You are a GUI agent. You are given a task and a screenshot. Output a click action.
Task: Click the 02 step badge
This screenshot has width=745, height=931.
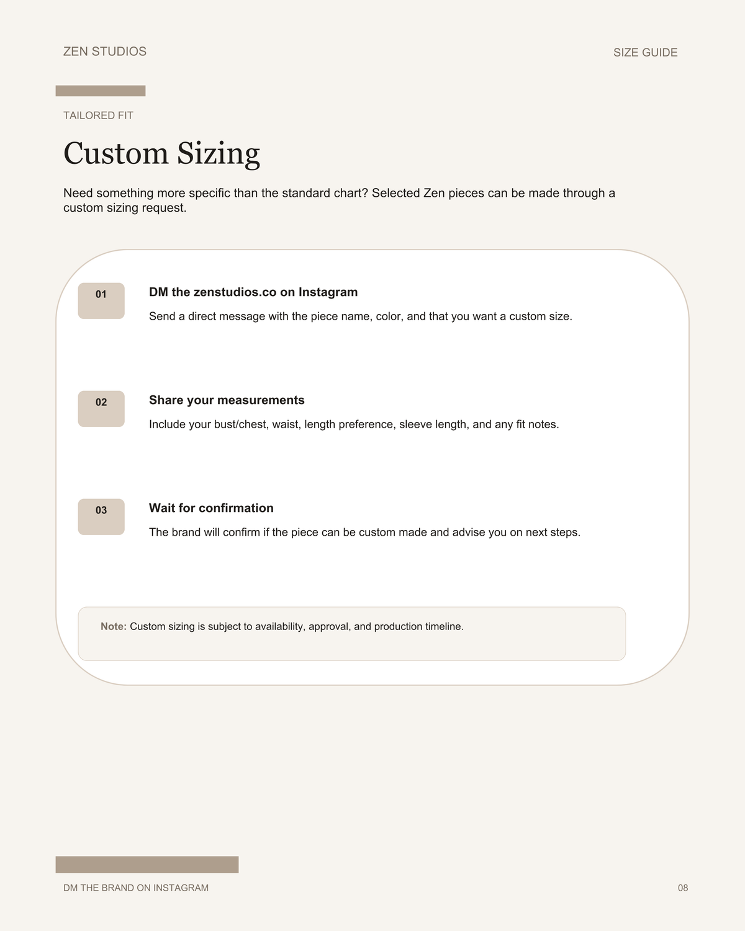pos(101,409)
